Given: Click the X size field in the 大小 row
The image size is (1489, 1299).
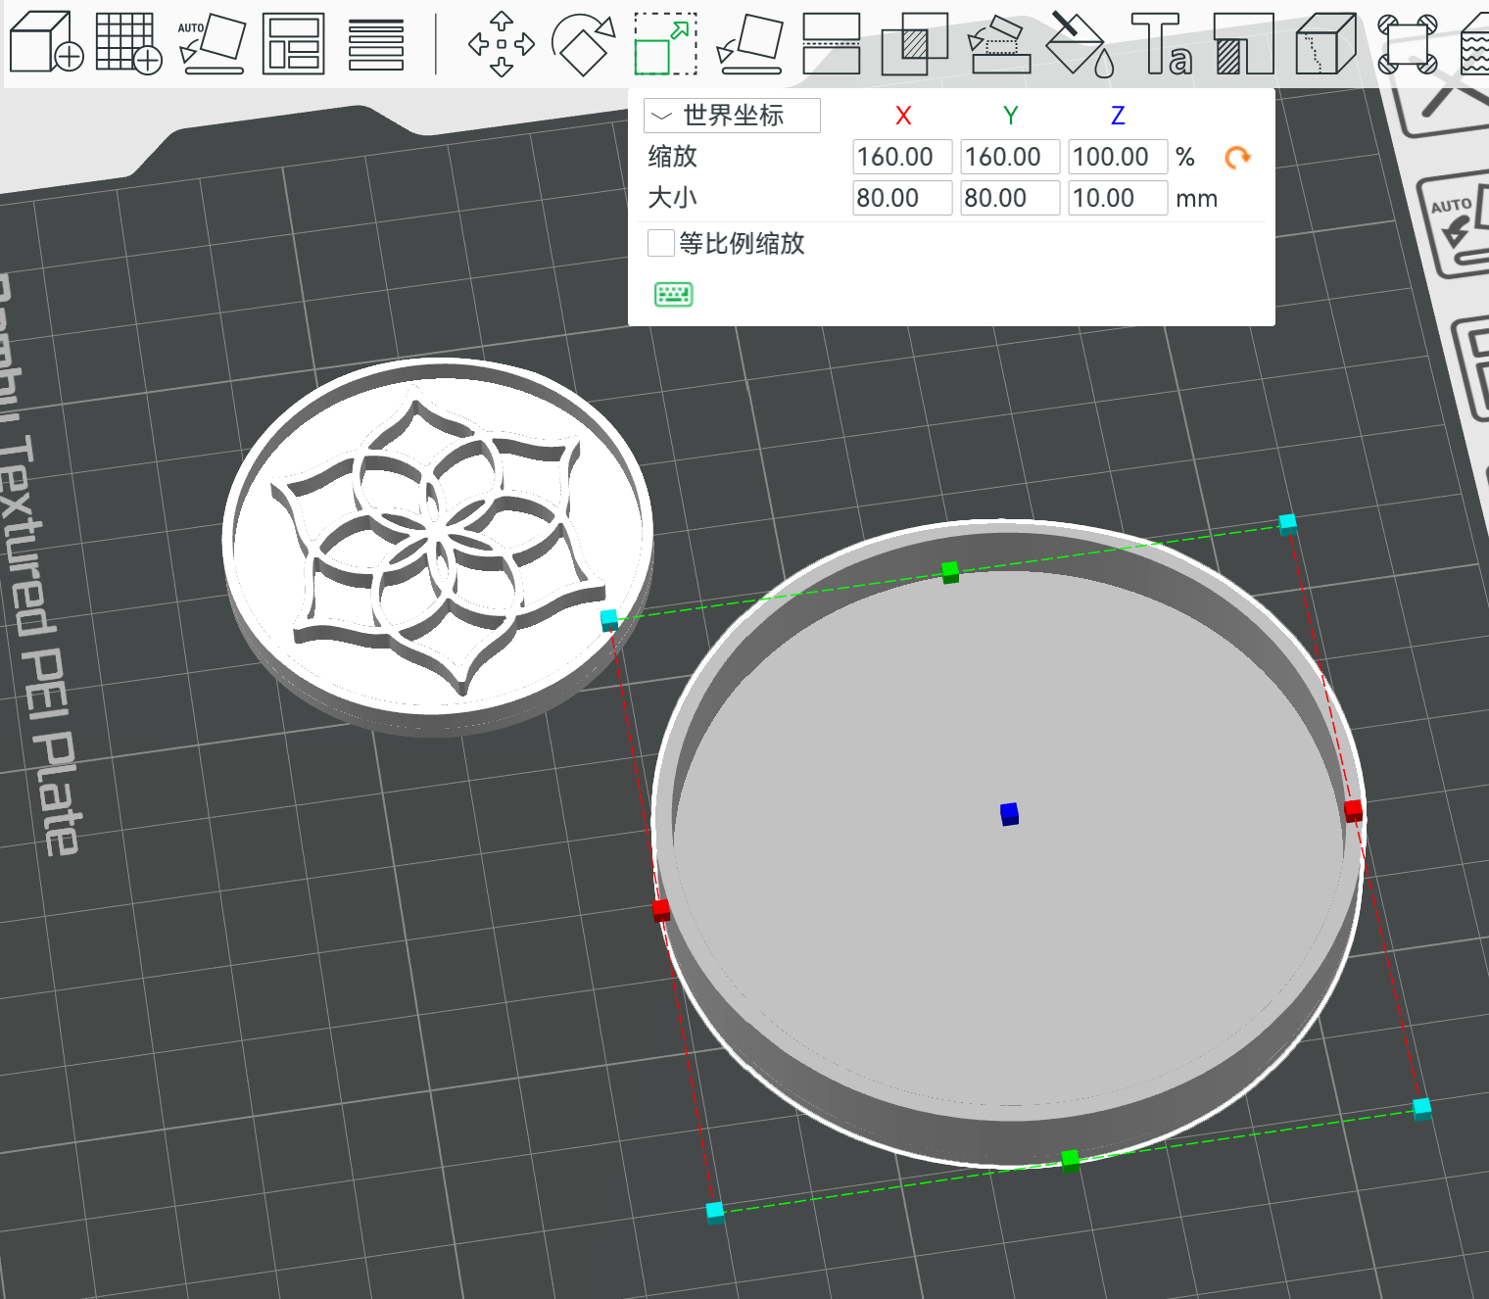Looking at the screenshot, I should pos(902,198).
